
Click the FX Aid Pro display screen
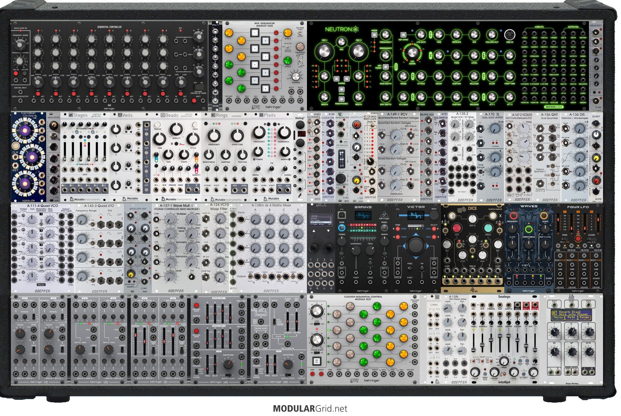571,315
